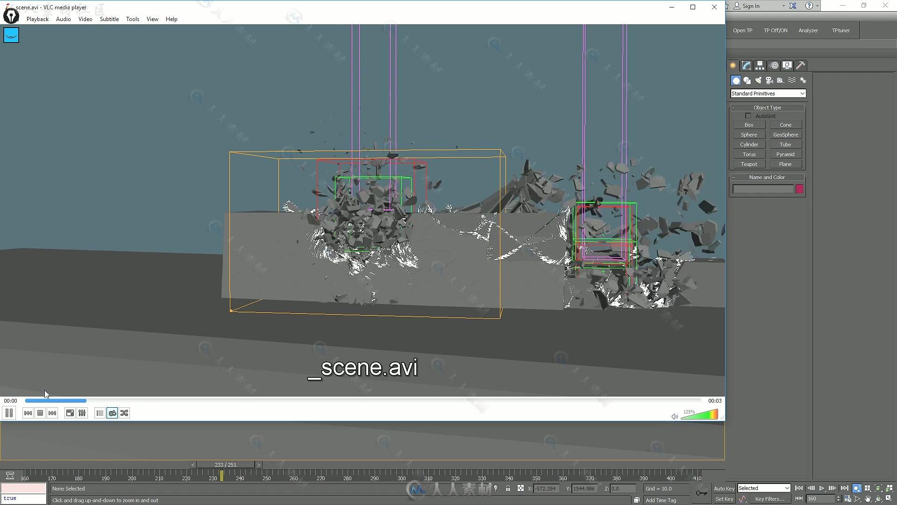
Task: Select the Cylinder primitive object type
Action: click(748, 144)
